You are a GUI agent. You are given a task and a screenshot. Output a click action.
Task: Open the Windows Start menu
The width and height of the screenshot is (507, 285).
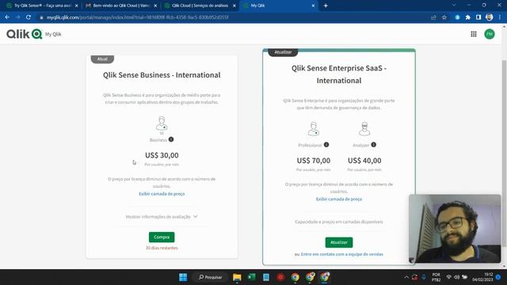tap(183, 277)
